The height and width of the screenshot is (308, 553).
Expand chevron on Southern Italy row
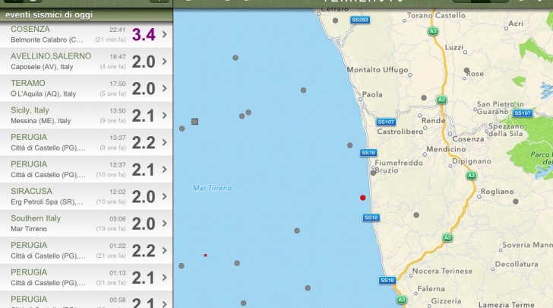tap(165, 224)
